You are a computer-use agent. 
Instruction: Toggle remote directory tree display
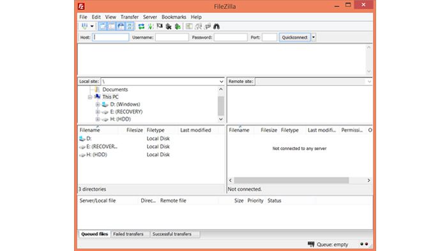121,26
